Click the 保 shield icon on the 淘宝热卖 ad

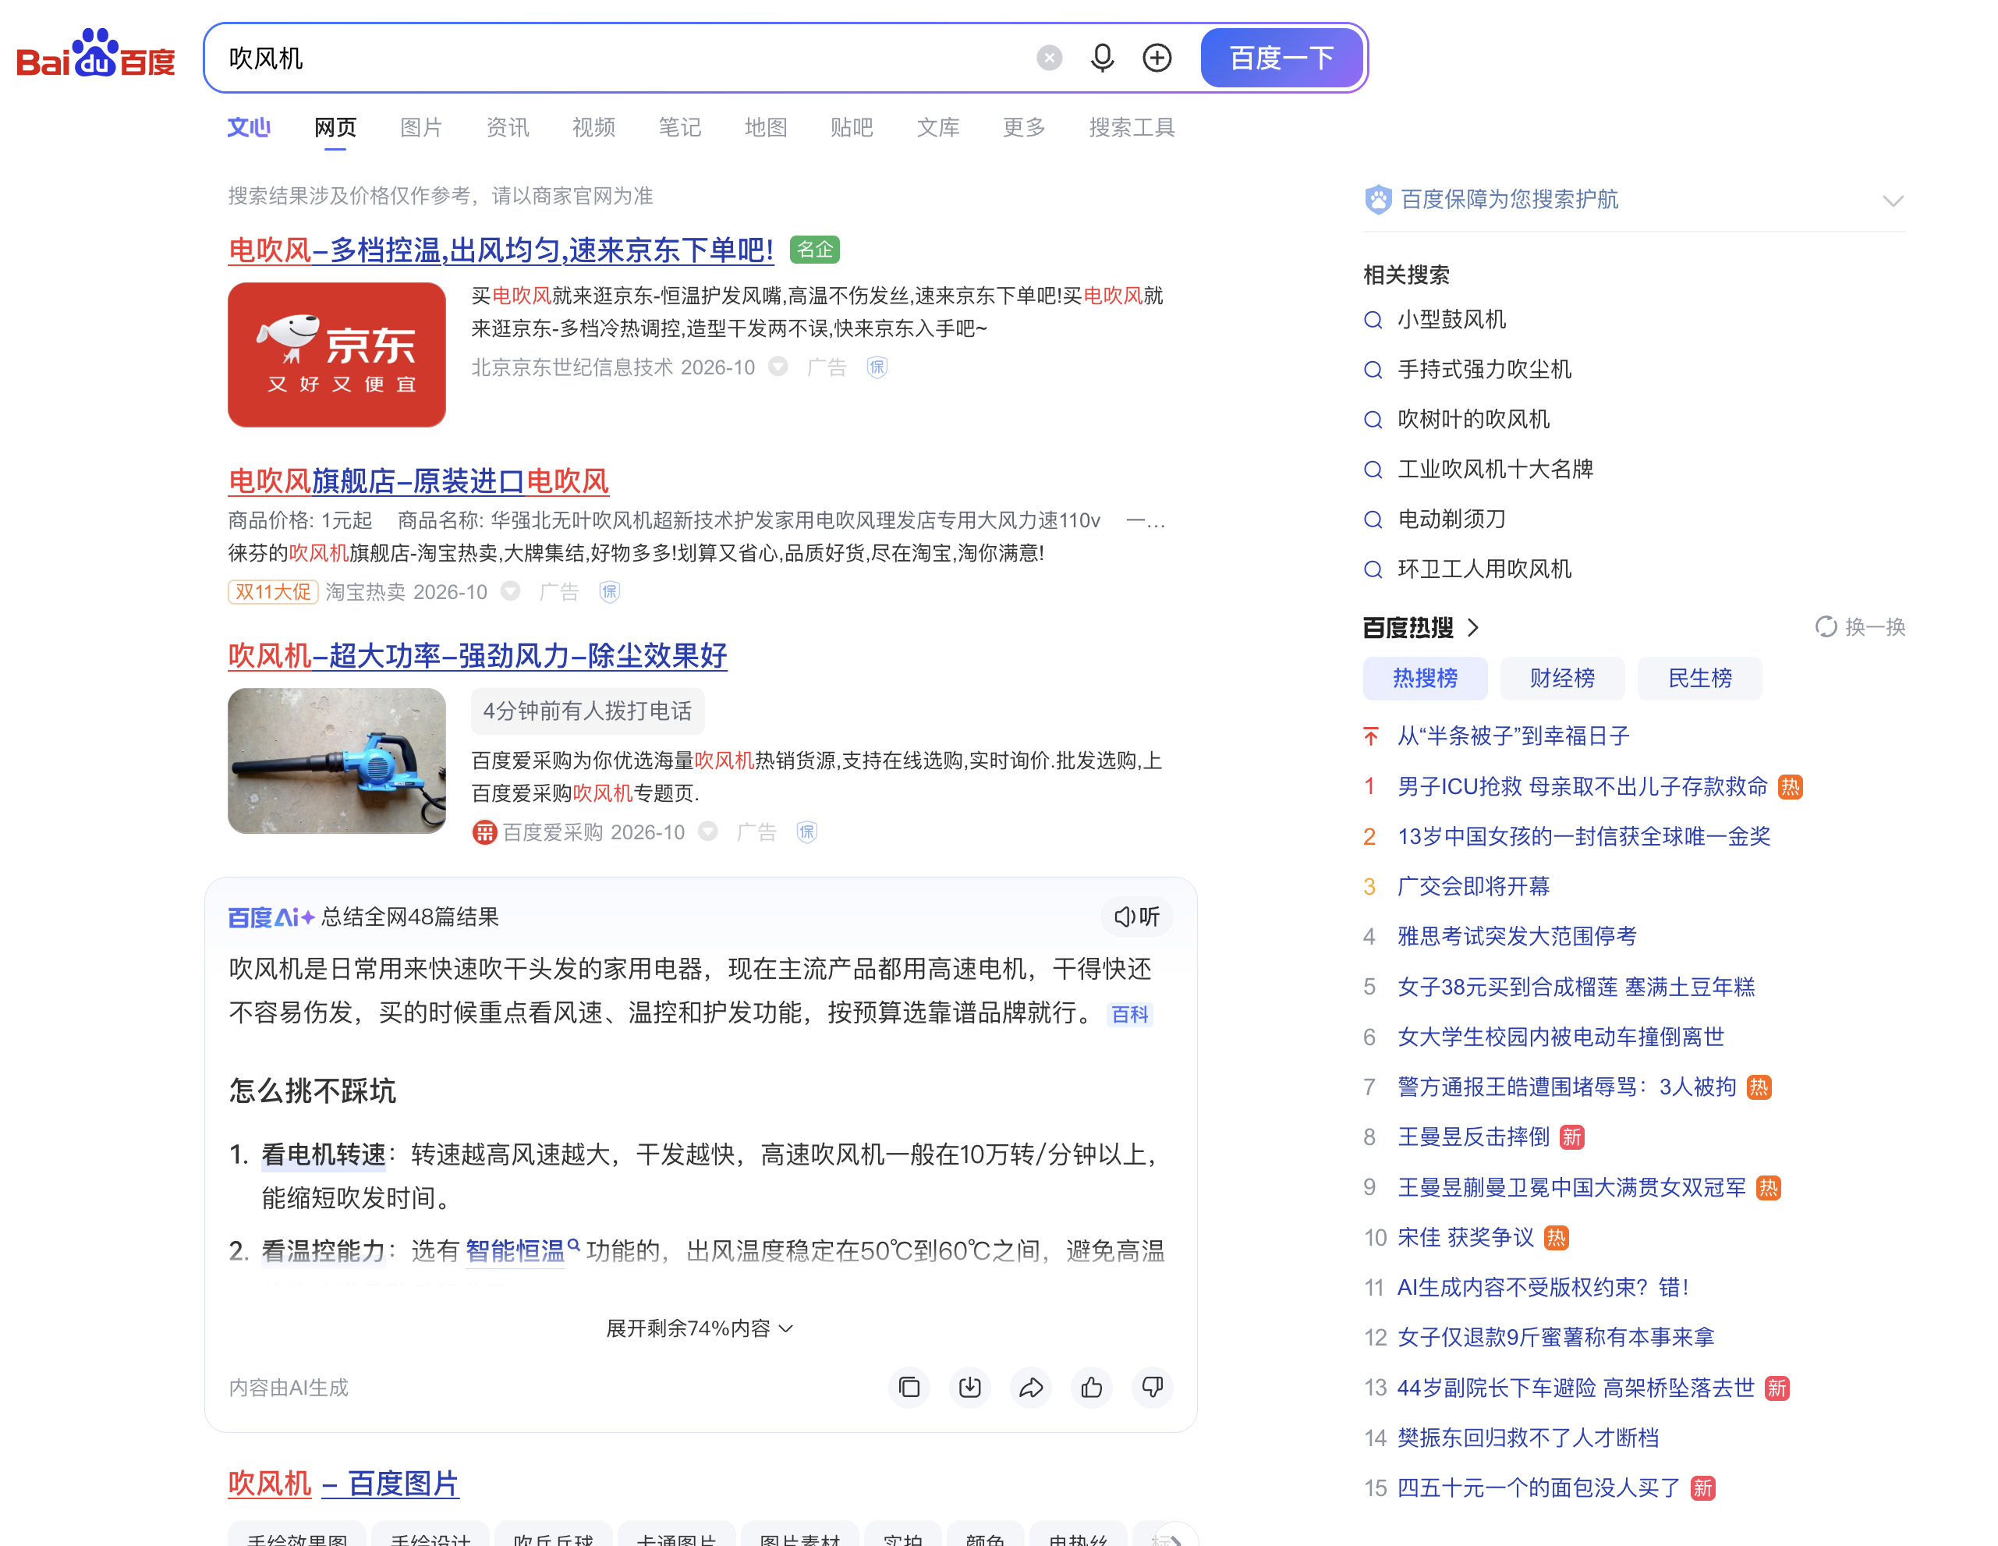(x=609, y=592)
